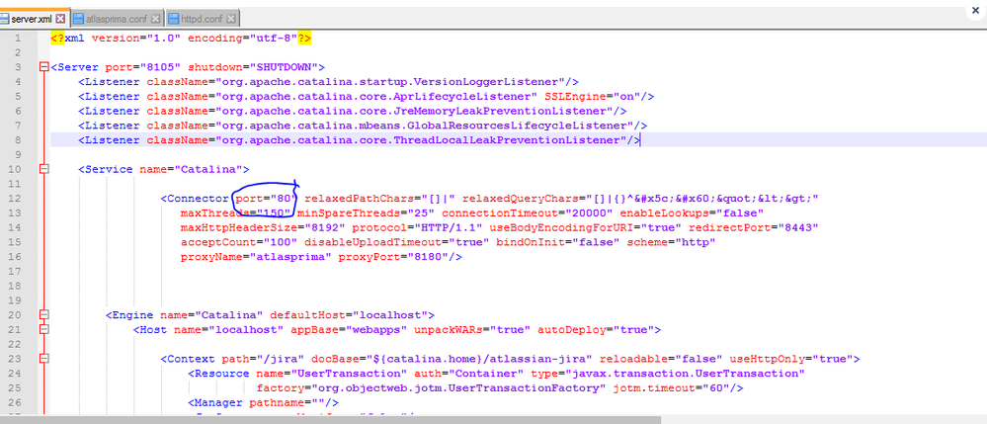Click the scheme attribute on line 15

[648, 242]
